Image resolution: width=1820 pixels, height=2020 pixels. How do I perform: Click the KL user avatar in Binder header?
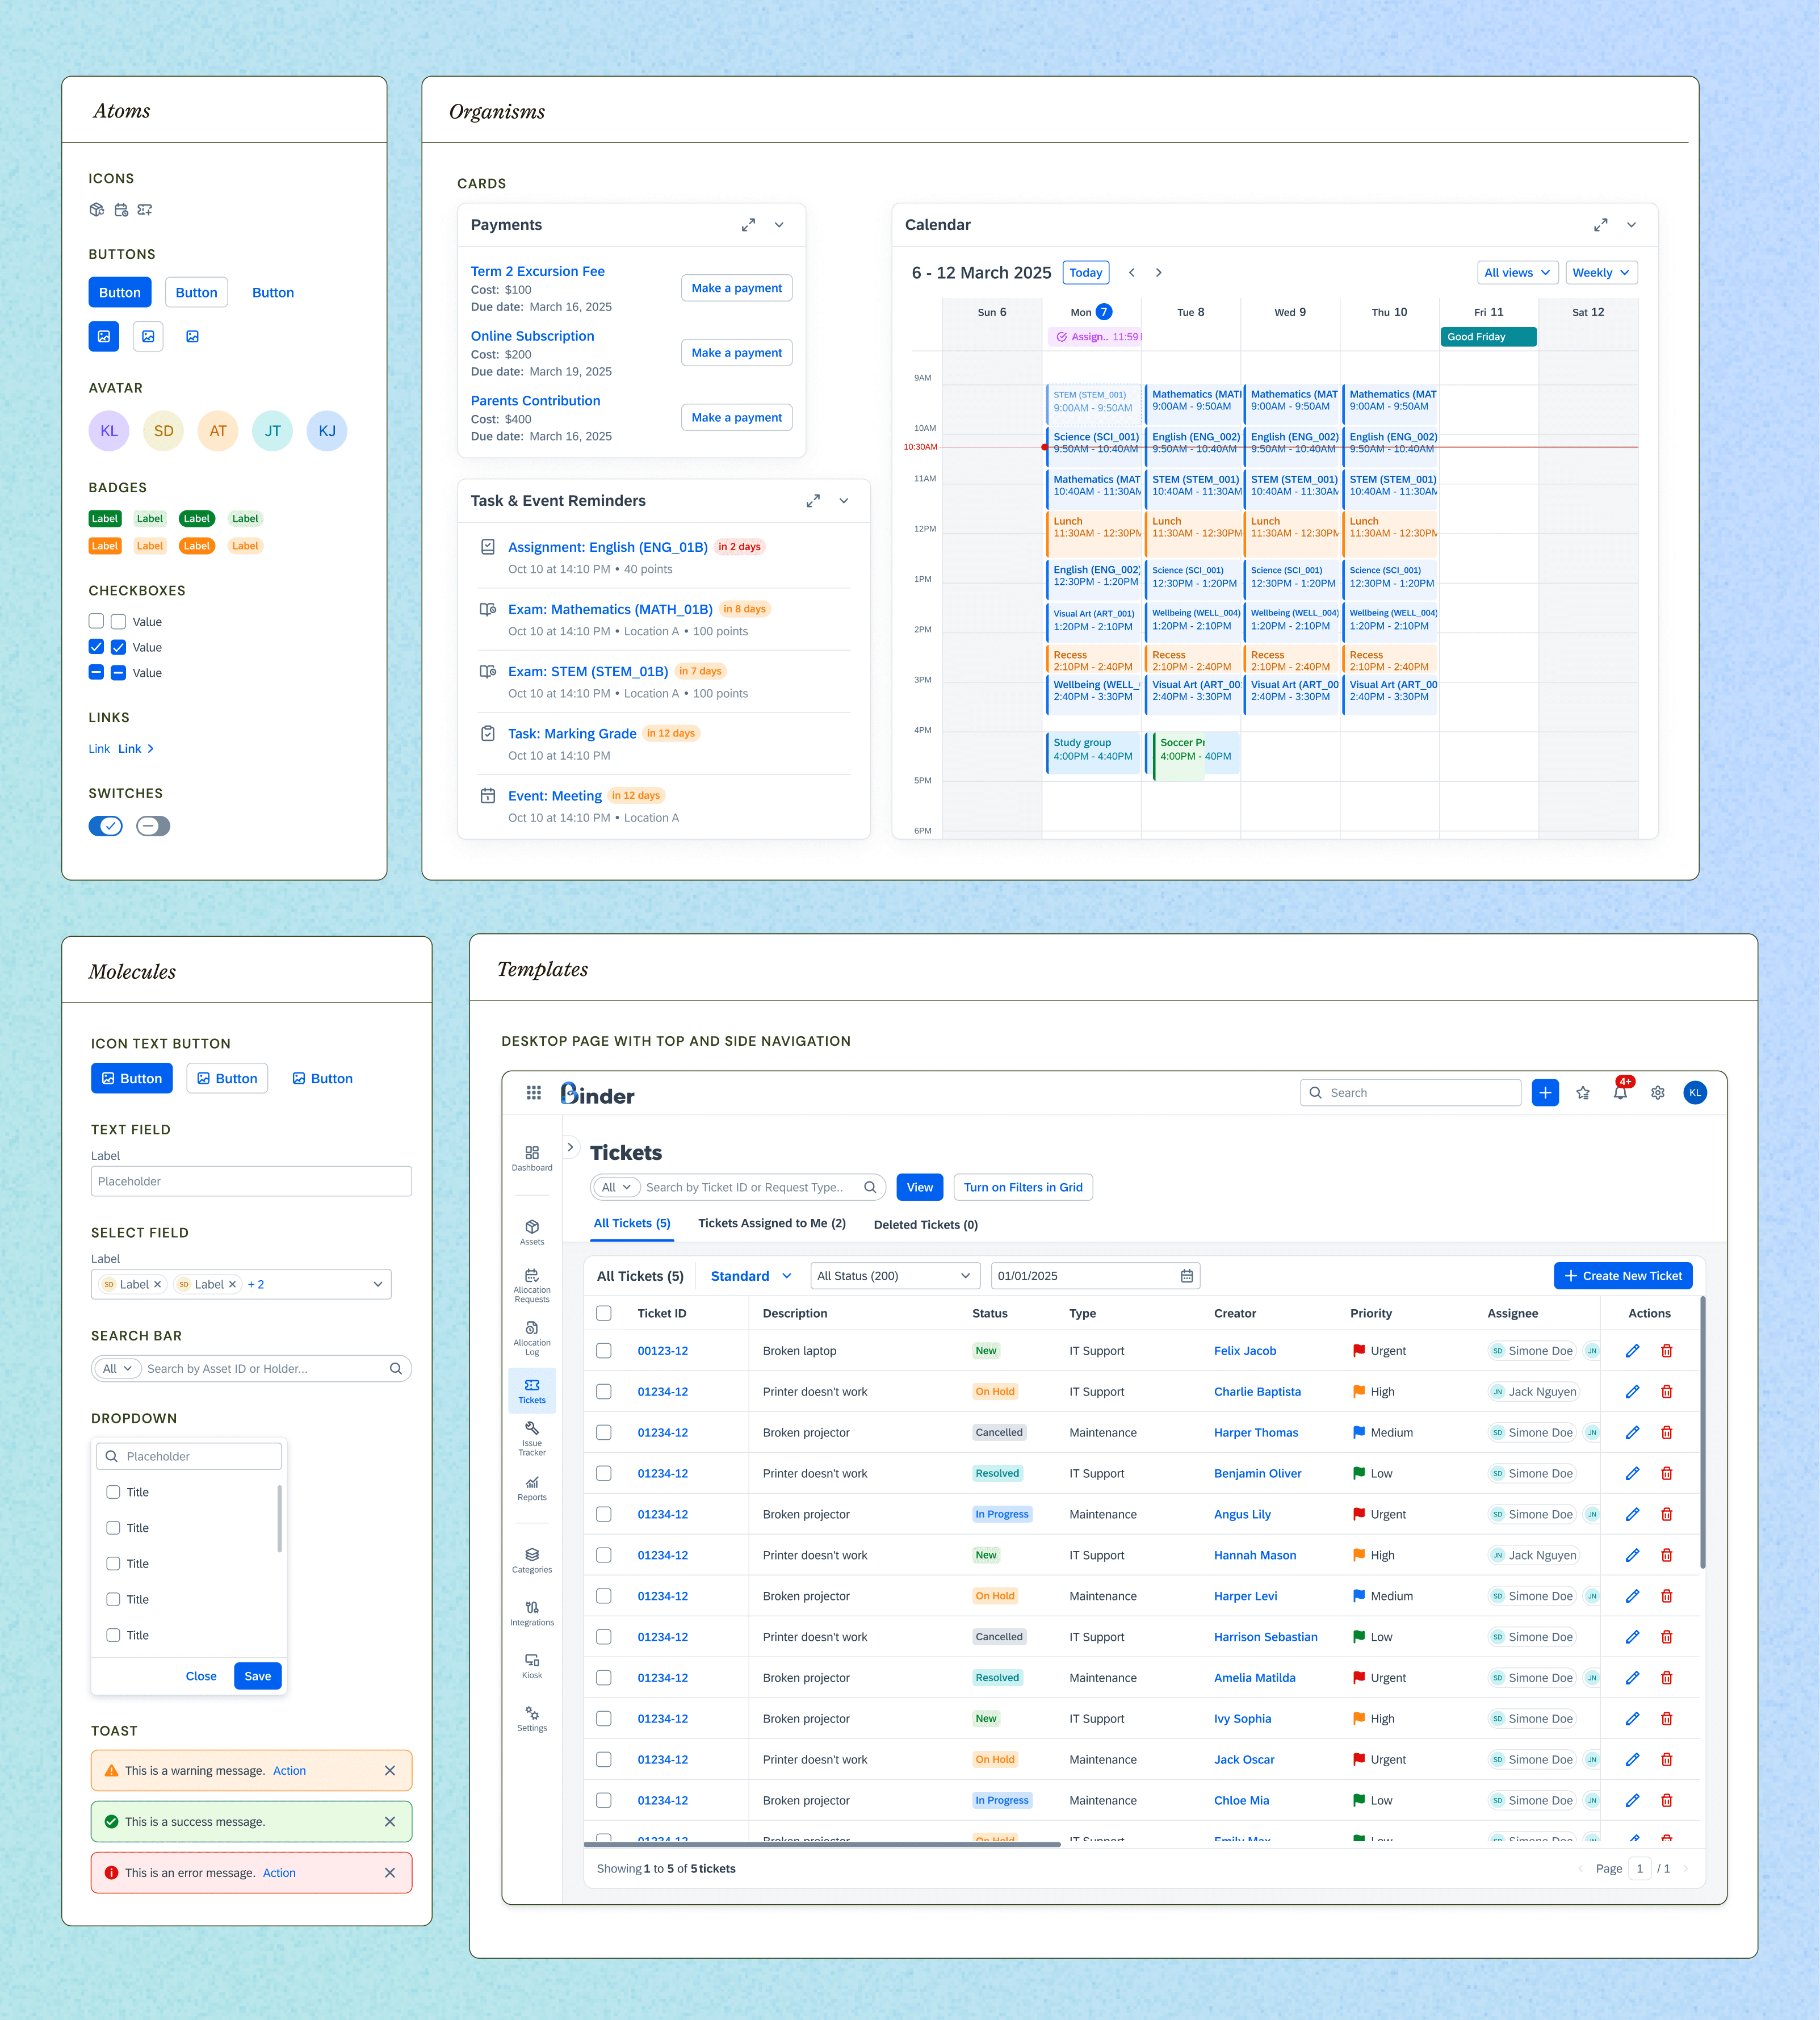click(x=1695, y=1093)
